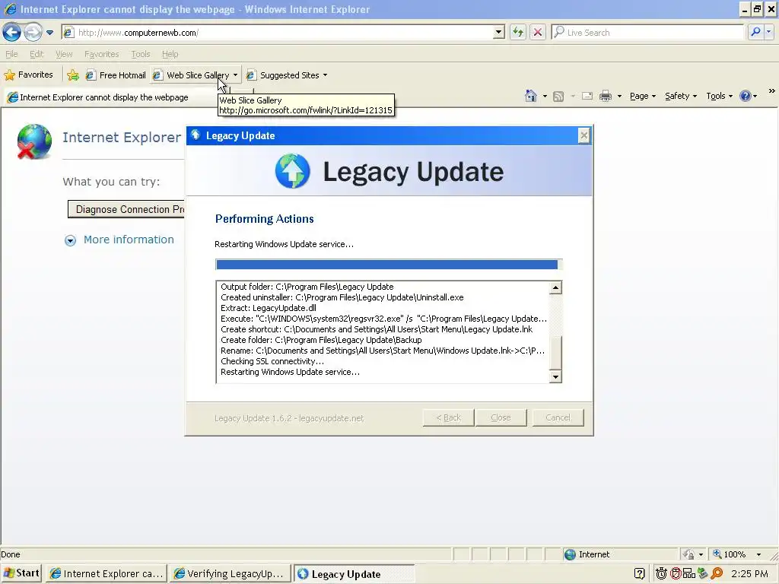Switch to Verifying LegacyUpdate taskbar button

pyautogui.click(x=230, y=573)
